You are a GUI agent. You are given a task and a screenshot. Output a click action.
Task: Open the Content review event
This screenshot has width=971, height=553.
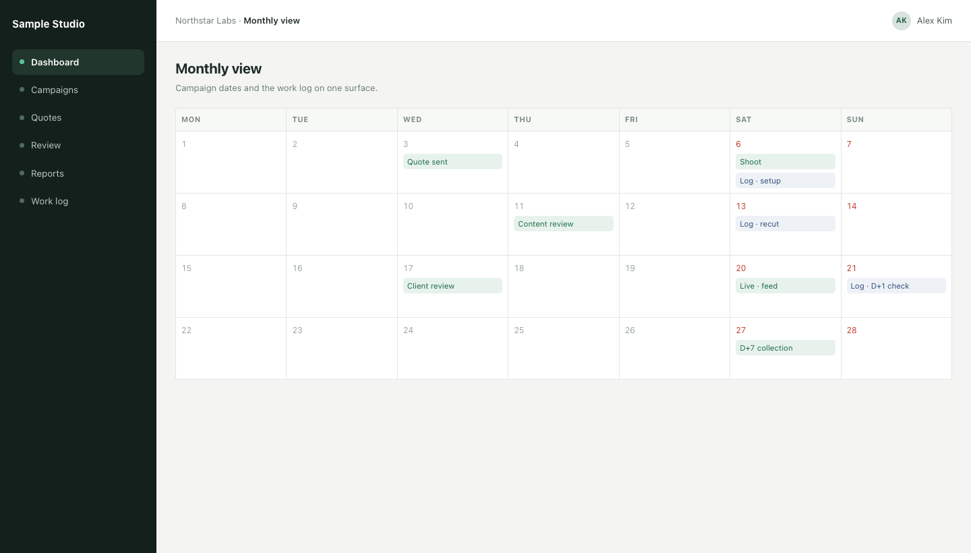click(564, 224)
